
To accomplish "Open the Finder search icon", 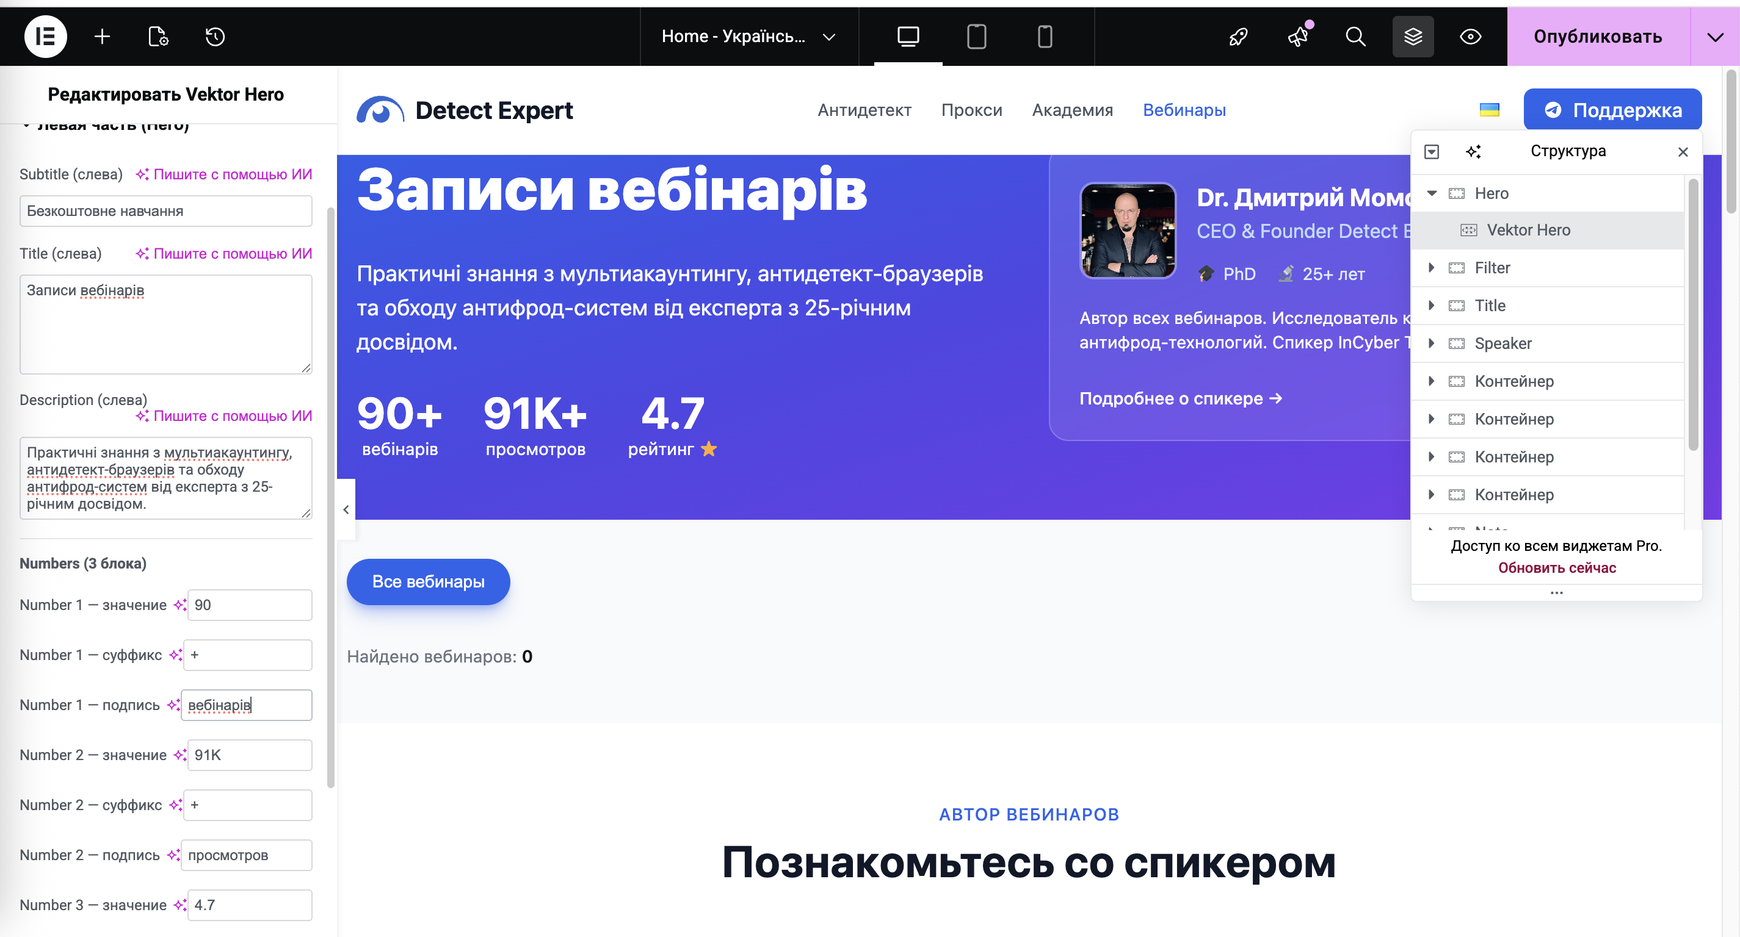I will (x=1355, y=37).
